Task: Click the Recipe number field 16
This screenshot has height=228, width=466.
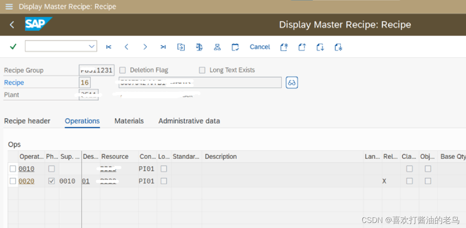Action: tap(85, 82)
